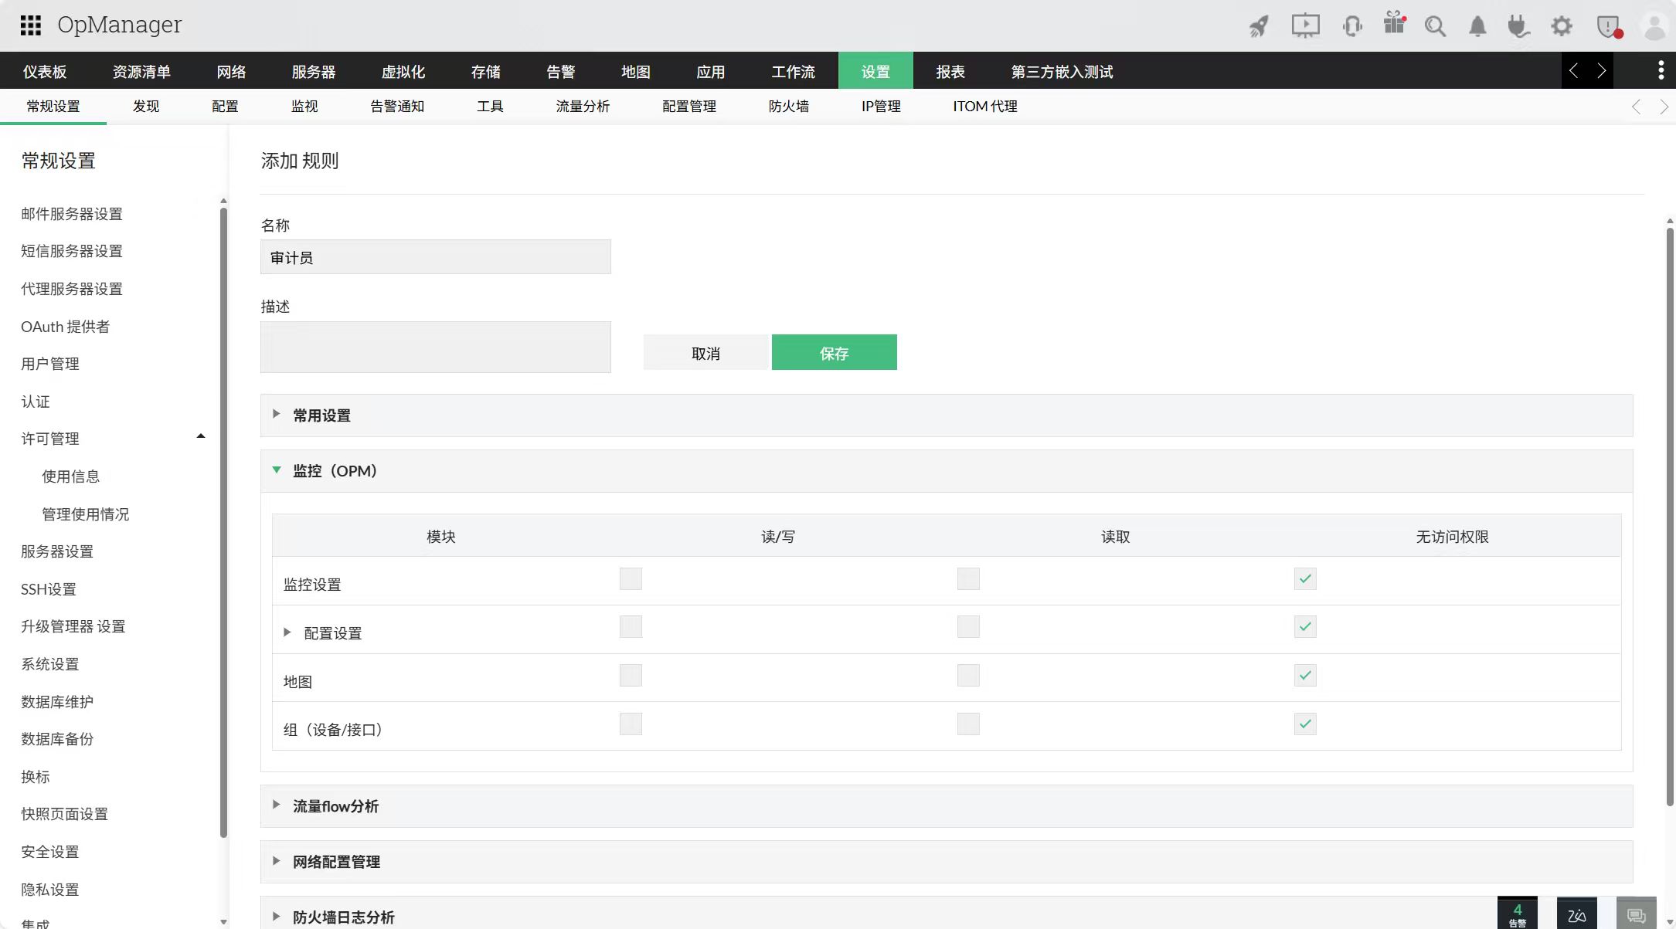Click the headset support icon
Image resolution: width=1676 pixels, height=929 pixels.
[x=1352, y=26]
